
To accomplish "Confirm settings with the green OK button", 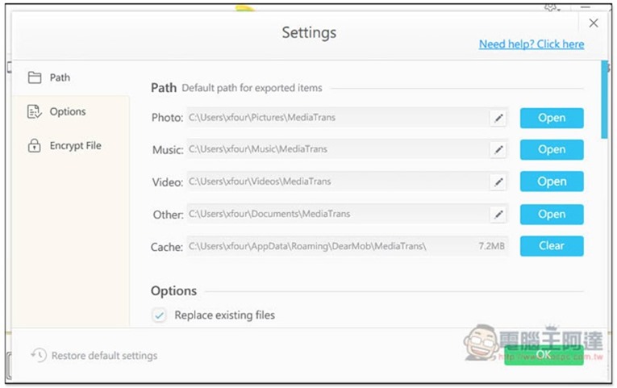I will pos(544,355).
